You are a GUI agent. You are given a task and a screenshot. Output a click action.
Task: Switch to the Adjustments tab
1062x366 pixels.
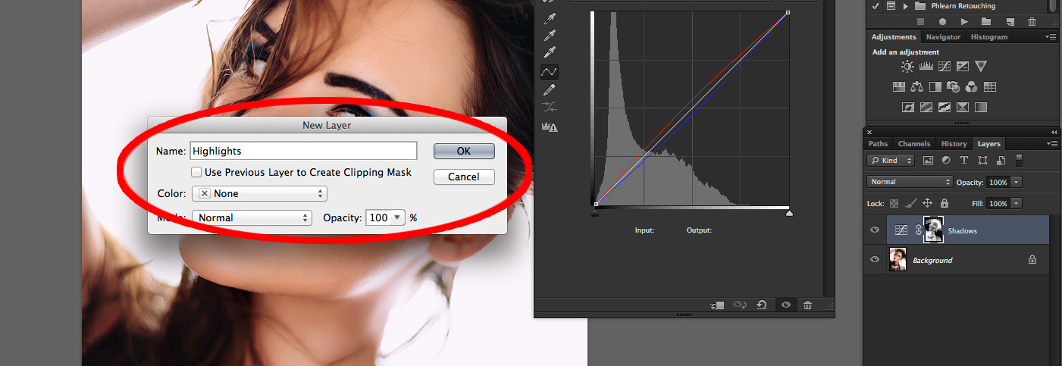tap(894, 36)
